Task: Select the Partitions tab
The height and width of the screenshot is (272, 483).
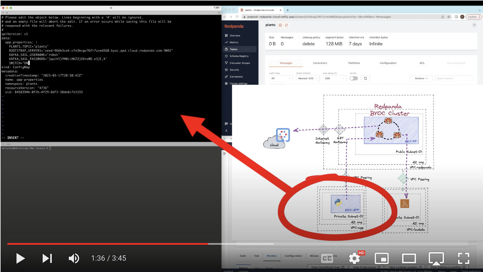Action: (354, 63)
